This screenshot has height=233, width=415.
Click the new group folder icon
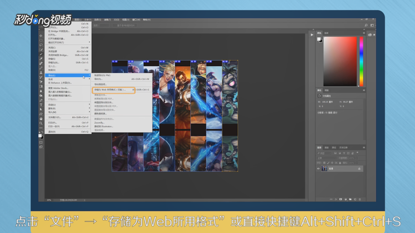[x=350, y=199]
